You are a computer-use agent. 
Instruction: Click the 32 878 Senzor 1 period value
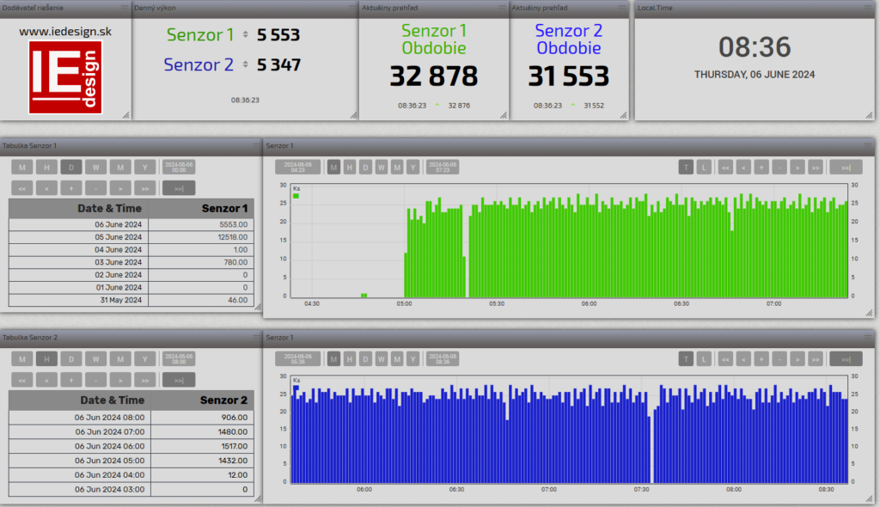(x=434, y=76)
